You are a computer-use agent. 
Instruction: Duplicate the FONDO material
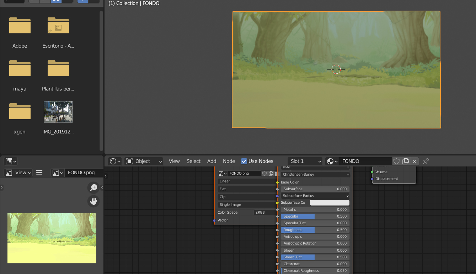click(x=406, y=161)
